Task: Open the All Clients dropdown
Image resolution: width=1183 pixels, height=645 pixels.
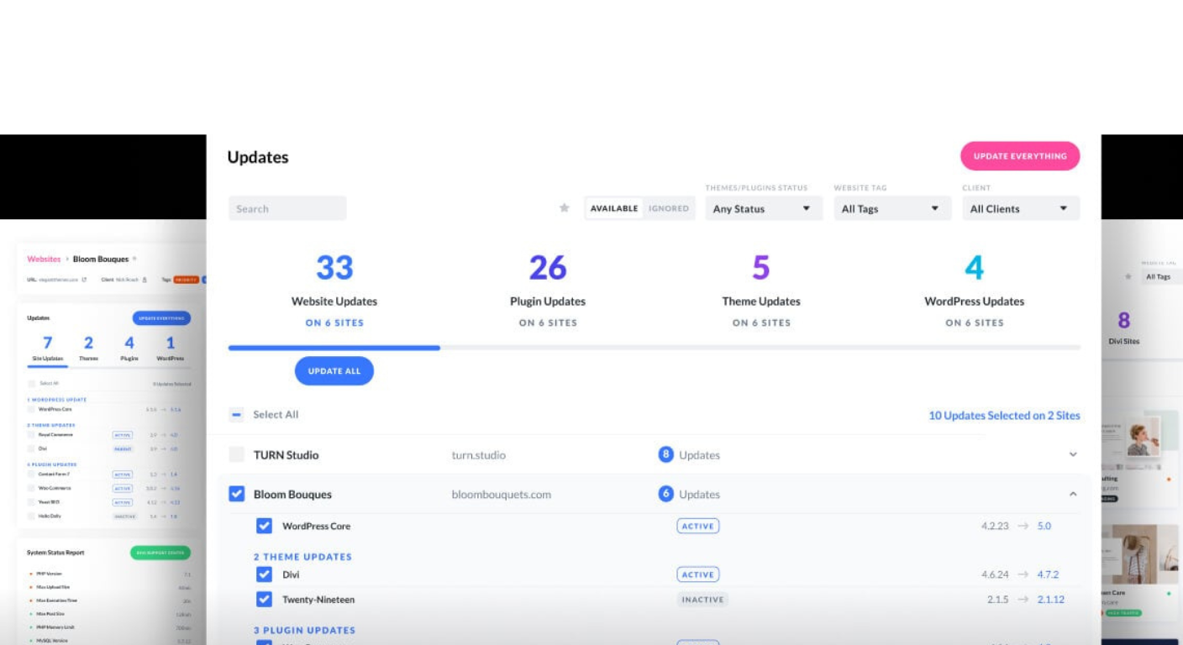Action: 1020,208
